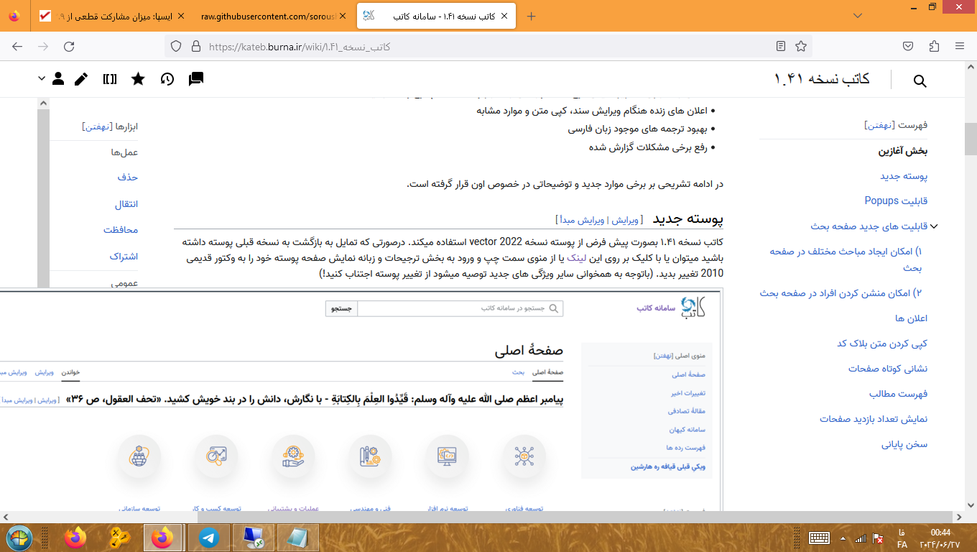
Task: Click the Firefox View icon in tab bar
Action: [x=14, y=16]
